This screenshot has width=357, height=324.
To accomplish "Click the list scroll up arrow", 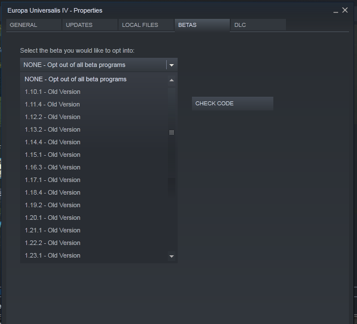I will [171, 80].
